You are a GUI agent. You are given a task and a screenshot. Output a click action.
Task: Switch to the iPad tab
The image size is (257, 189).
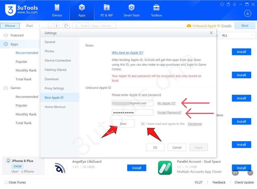click(x=29, y=26)
